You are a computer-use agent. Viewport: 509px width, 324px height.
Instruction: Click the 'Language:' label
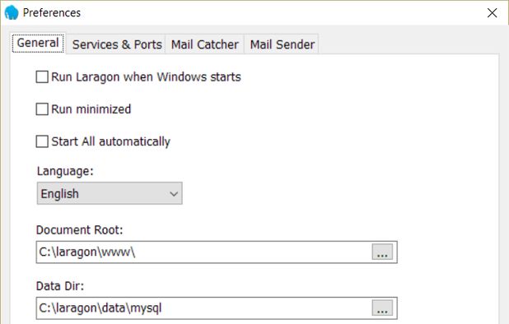(65, 171)
